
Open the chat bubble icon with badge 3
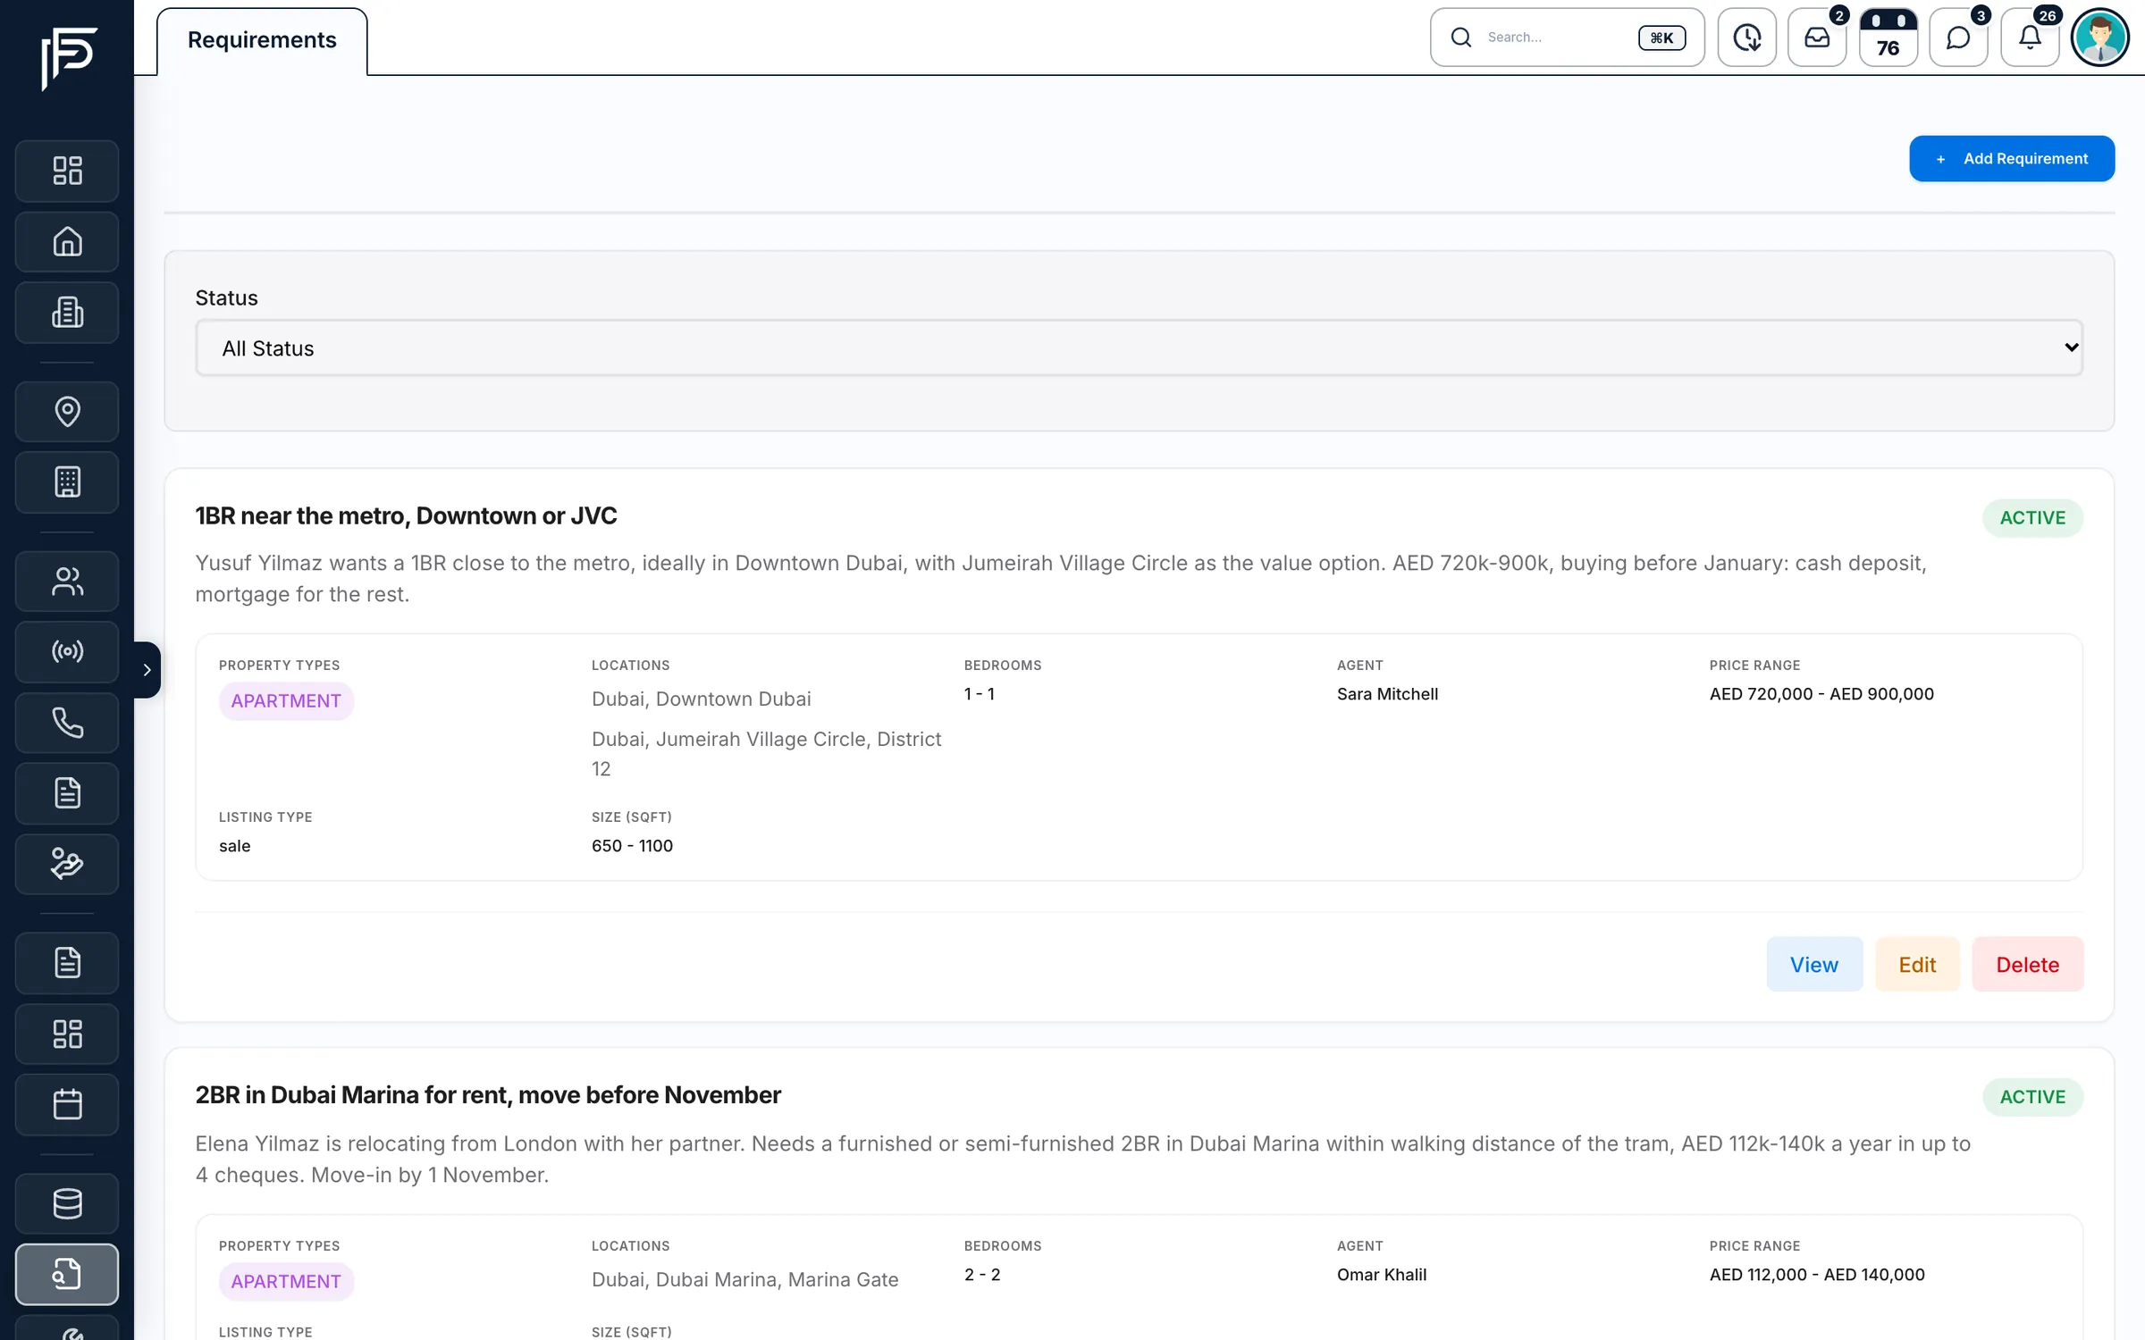(x=1958, y=38)
